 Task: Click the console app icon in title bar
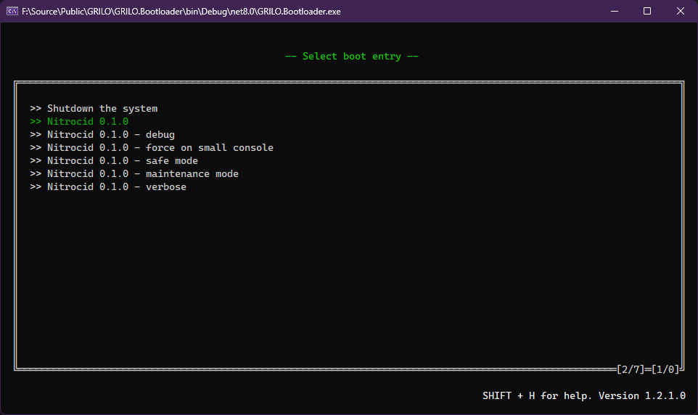pyautogui.click(x=12, y=11)
